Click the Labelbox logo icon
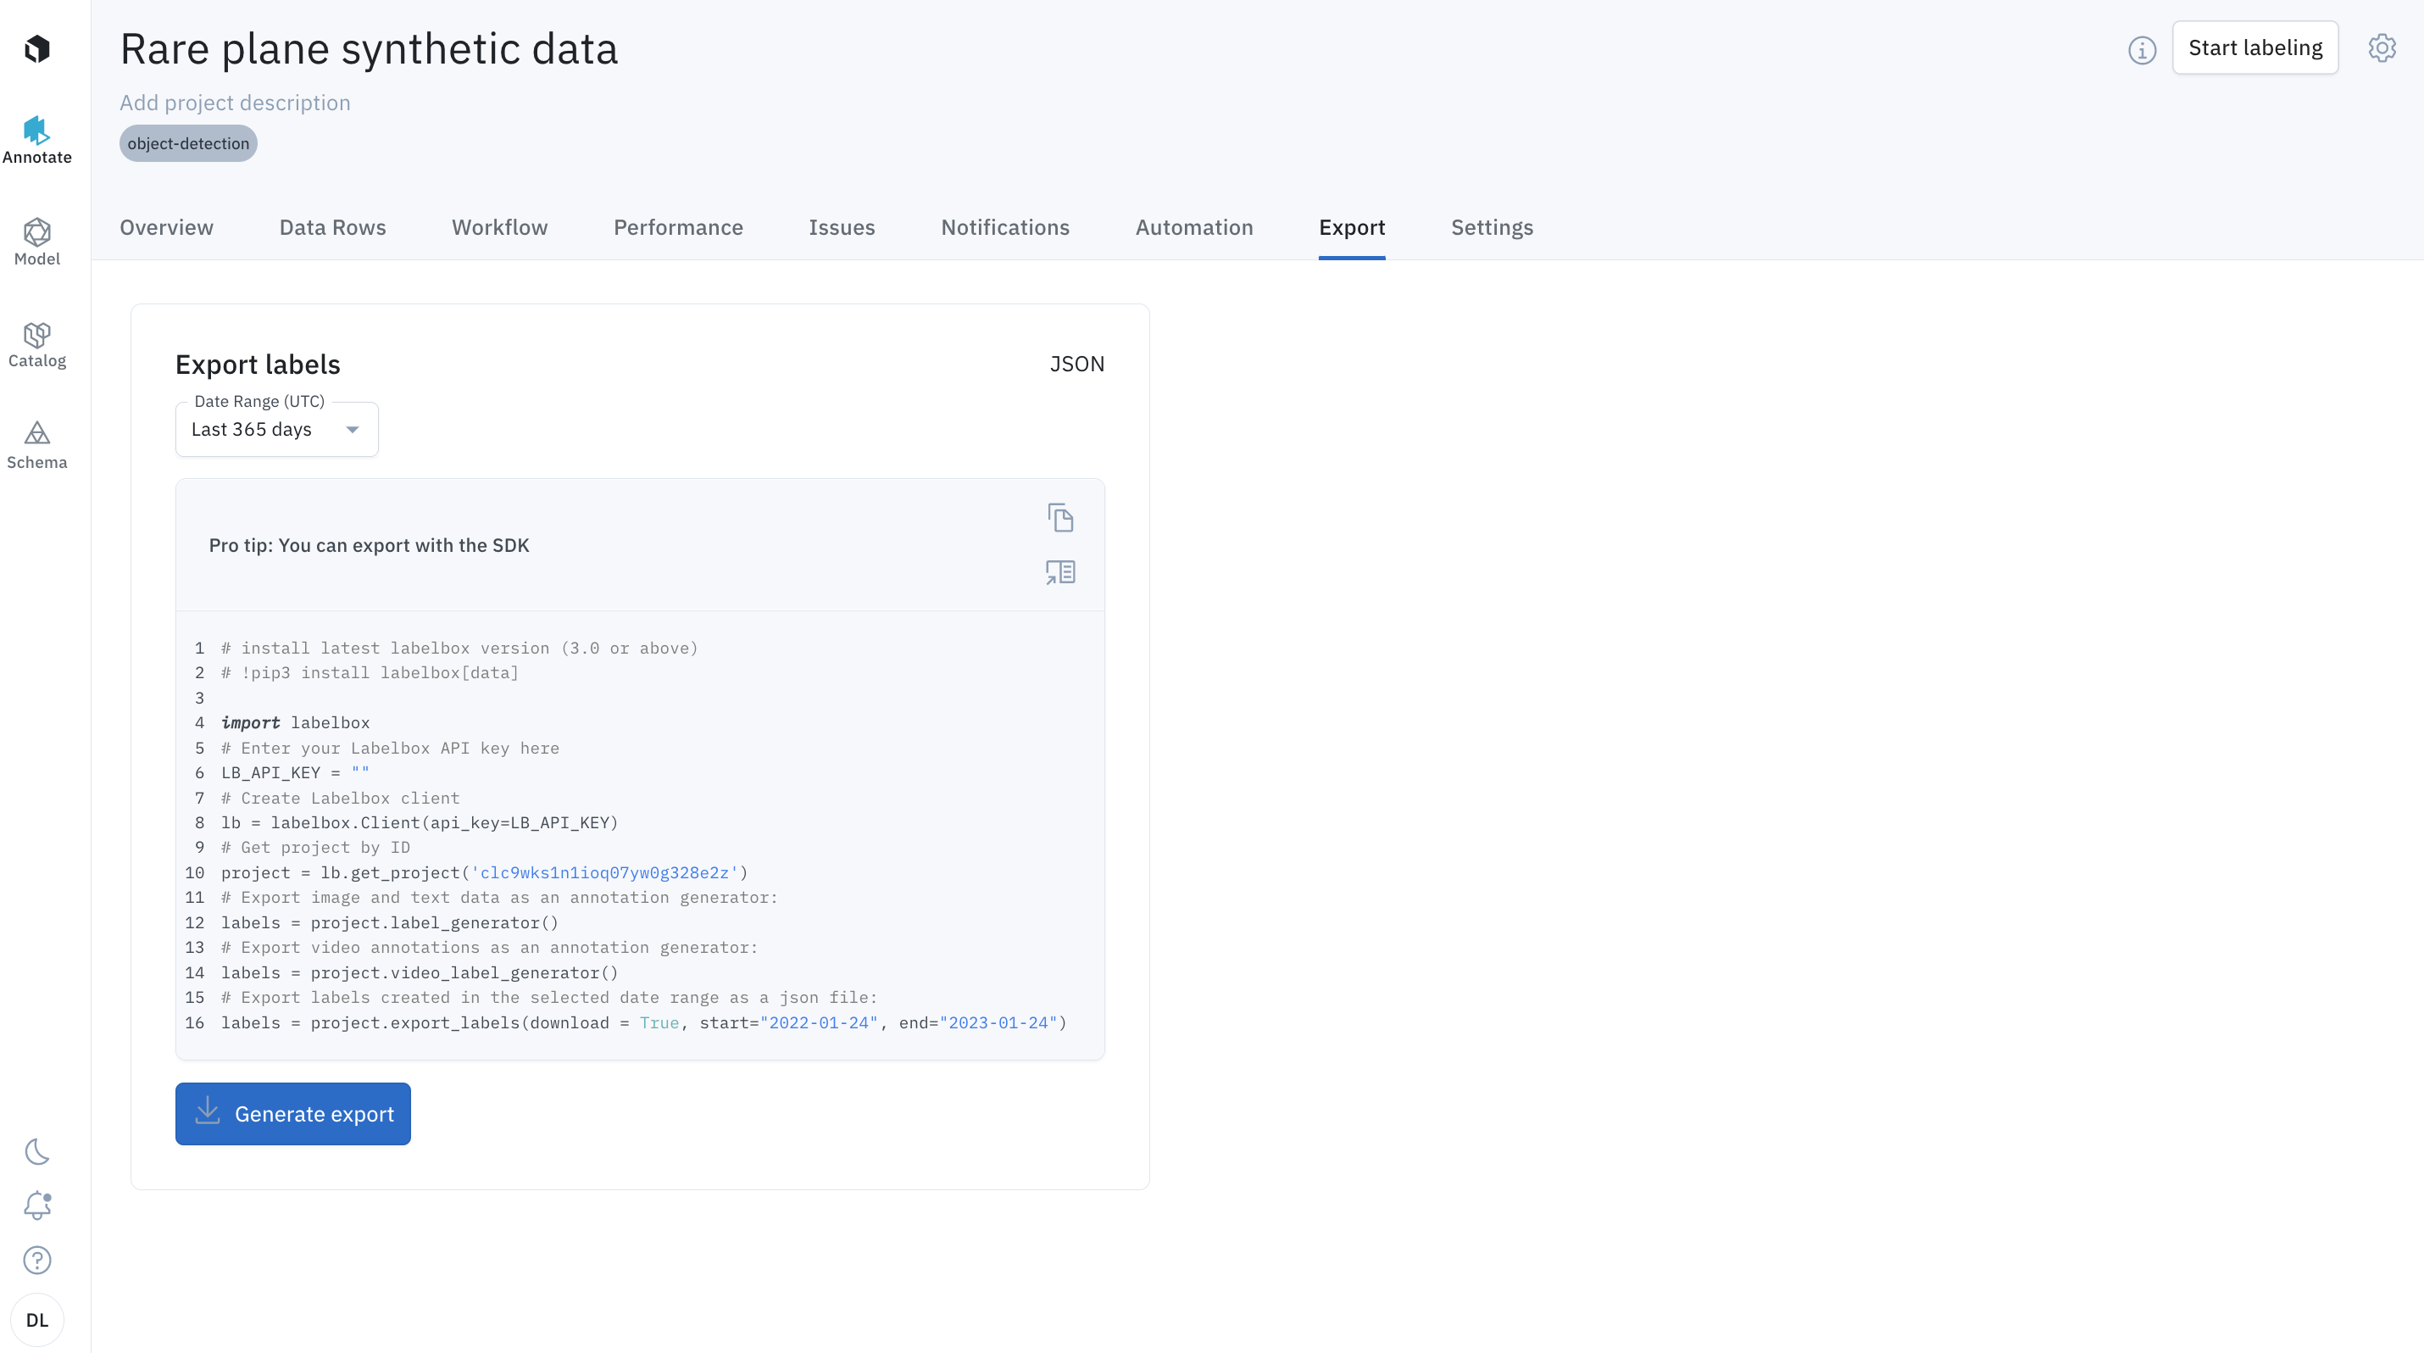Viewport: 2424px width, 1353px height. (36, 48)
